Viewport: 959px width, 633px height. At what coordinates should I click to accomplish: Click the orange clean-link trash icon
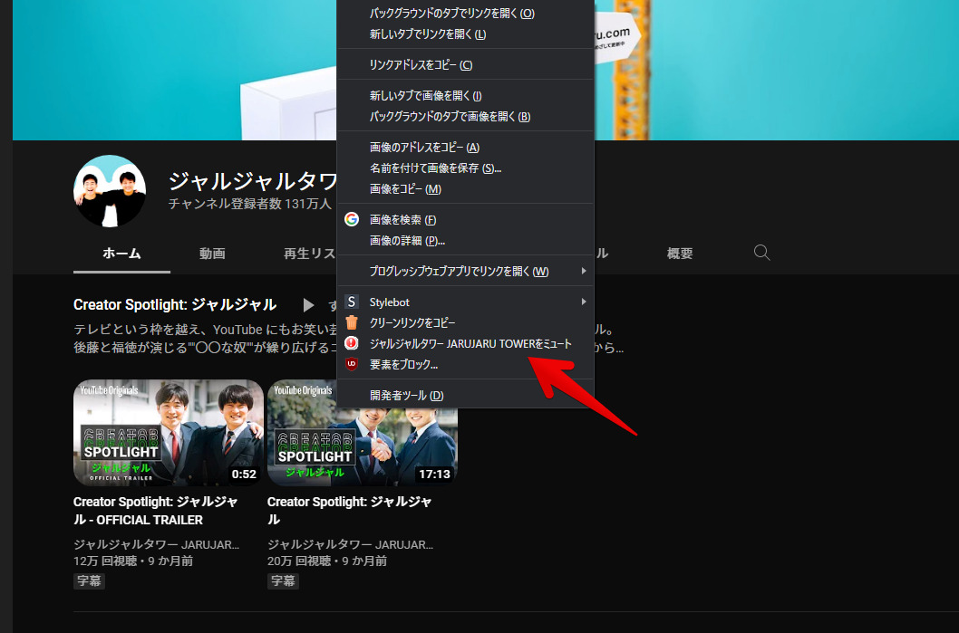[x=352, y=322]
